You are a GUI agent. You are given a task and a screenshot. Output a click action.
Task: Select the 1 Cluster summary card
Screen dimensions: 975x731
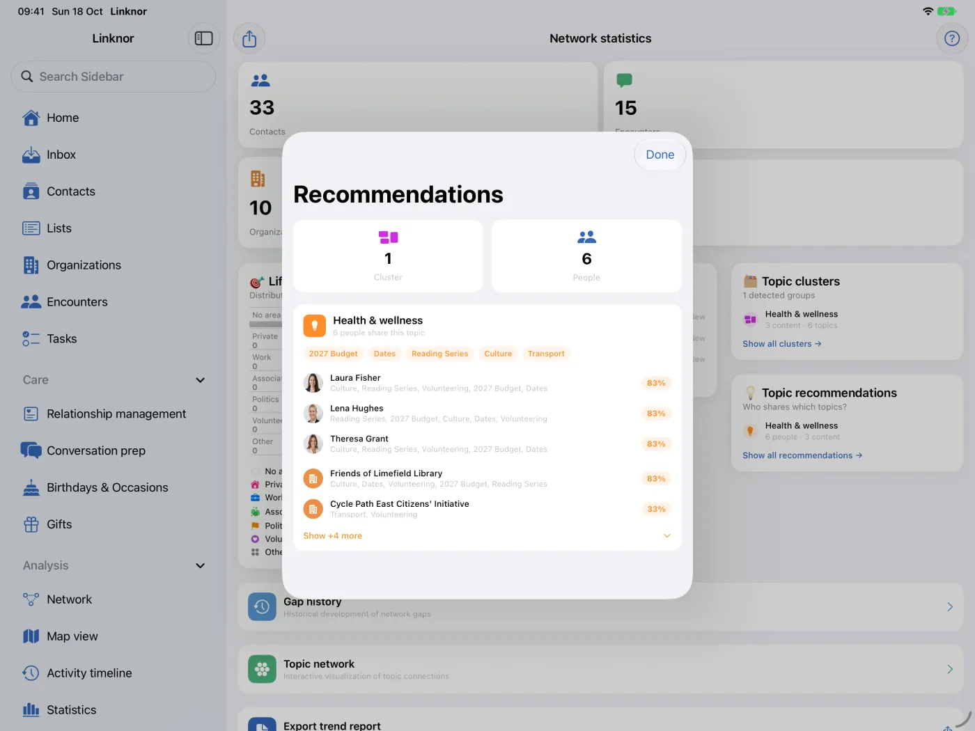pyautogui.click(x=388, y=256)
